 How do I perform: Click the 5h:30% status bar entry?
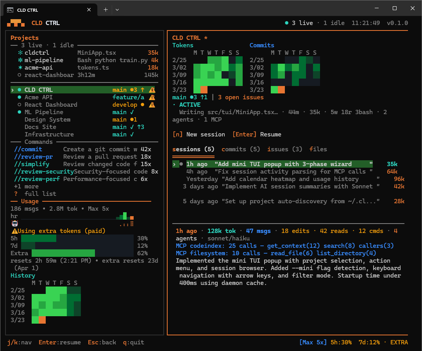point(341,342)
